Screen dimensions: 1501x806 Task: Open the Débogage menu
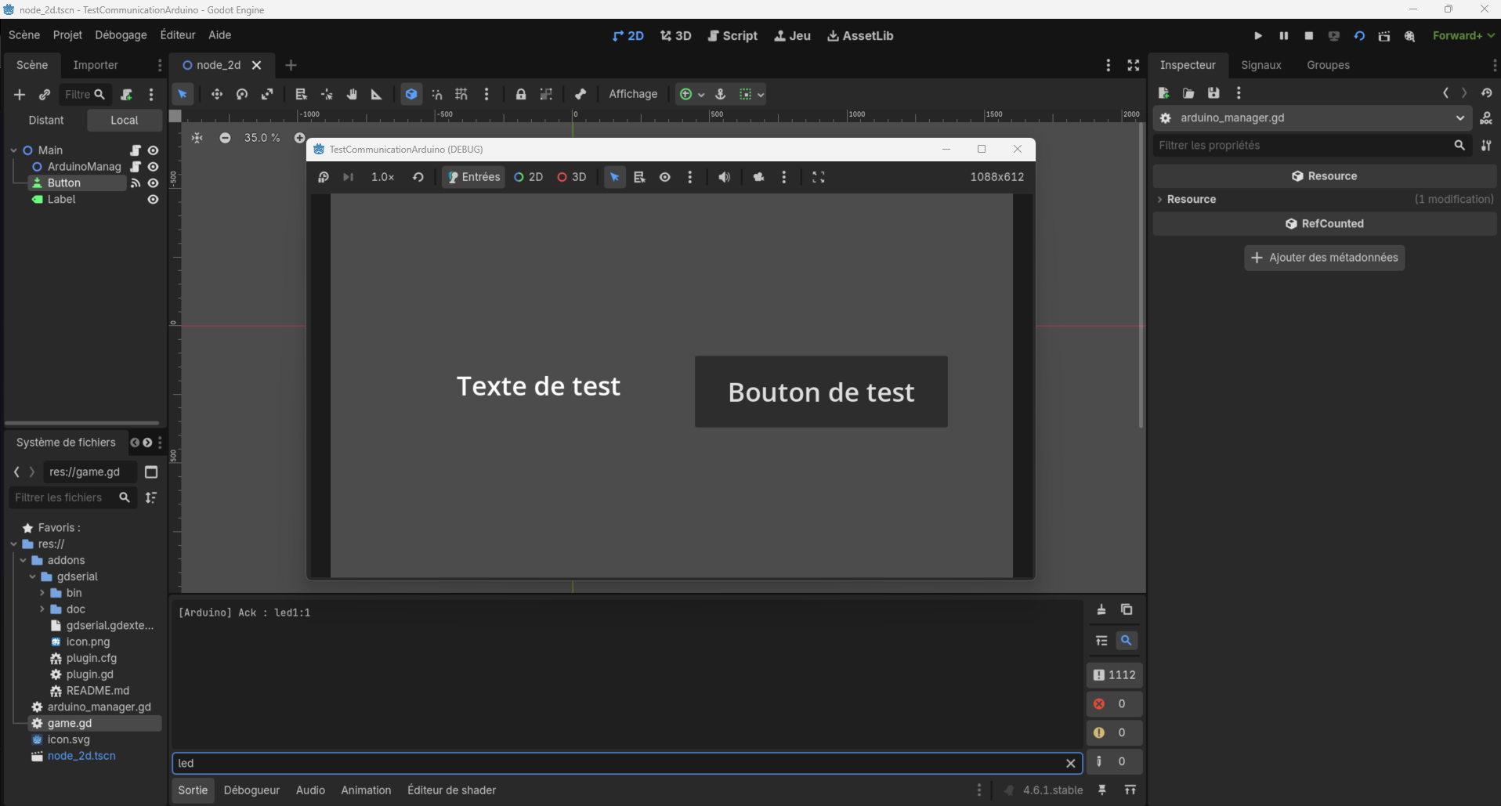(121, 35)
